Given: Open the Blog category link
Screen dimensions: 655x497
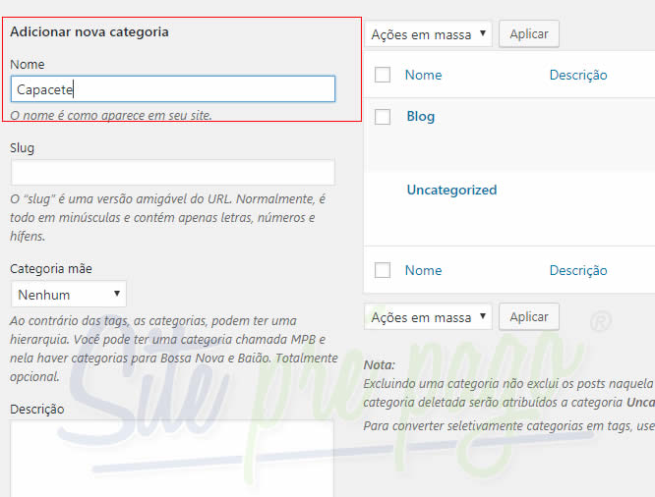Looking at the screenshot, I should click(x=420, y=116).
